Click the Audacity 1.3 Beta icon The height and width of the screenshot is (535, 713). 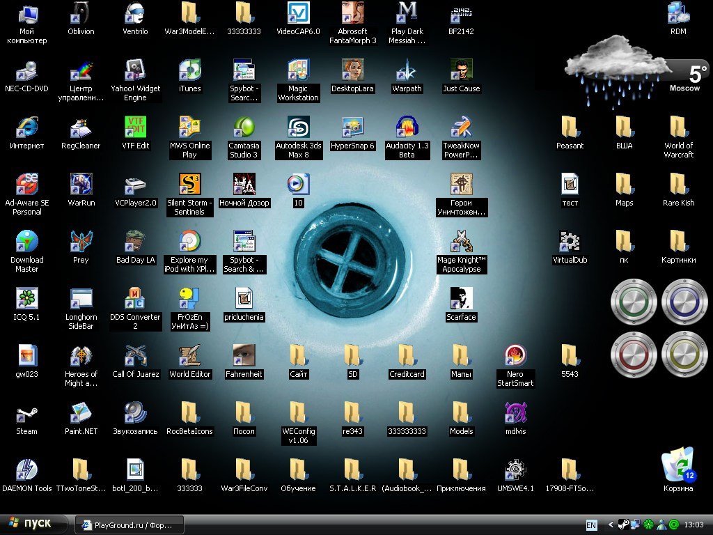pyautogui.click(x=407, y=127)
